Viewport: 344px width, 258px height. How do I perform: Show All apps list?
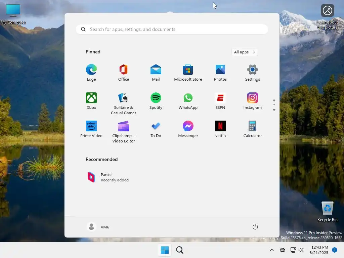tap(245, 52)
